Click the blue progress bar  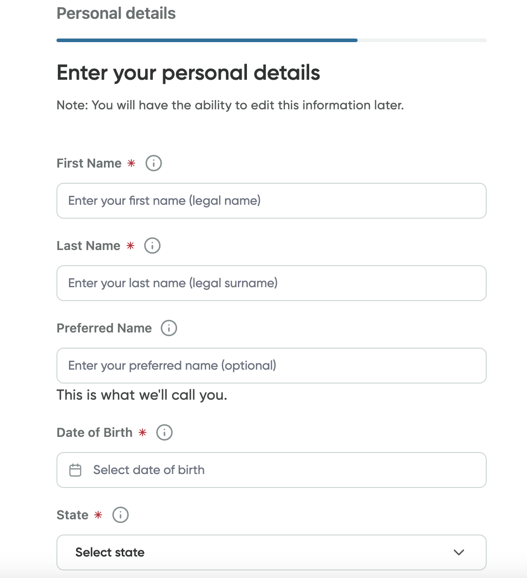point(207,40)
